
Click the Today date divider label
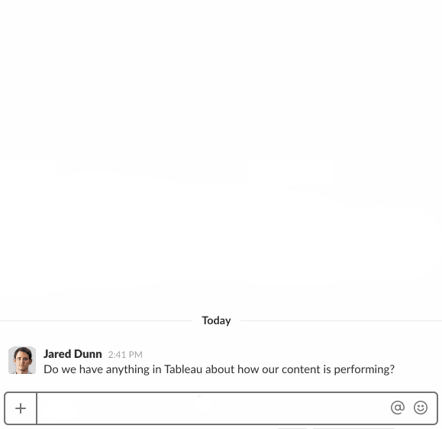[x=216, y=320]
